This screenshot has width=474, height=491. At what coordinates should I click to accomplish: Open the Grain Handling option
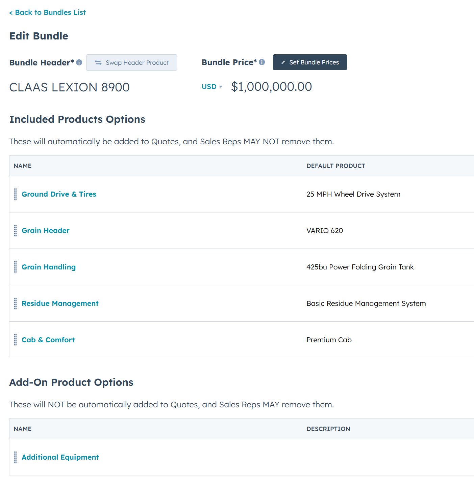[49, 267]
